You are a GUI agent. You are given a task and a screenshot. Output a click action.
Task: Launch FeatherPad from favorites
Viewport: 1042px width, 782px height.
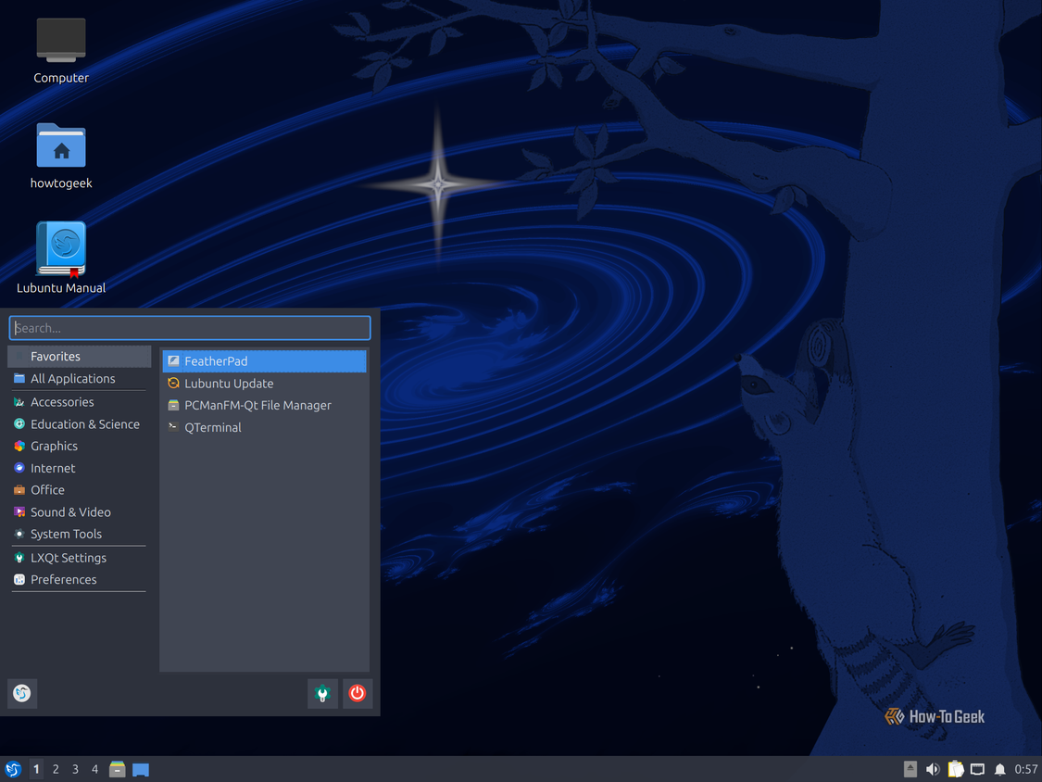(x=265, y=361)
